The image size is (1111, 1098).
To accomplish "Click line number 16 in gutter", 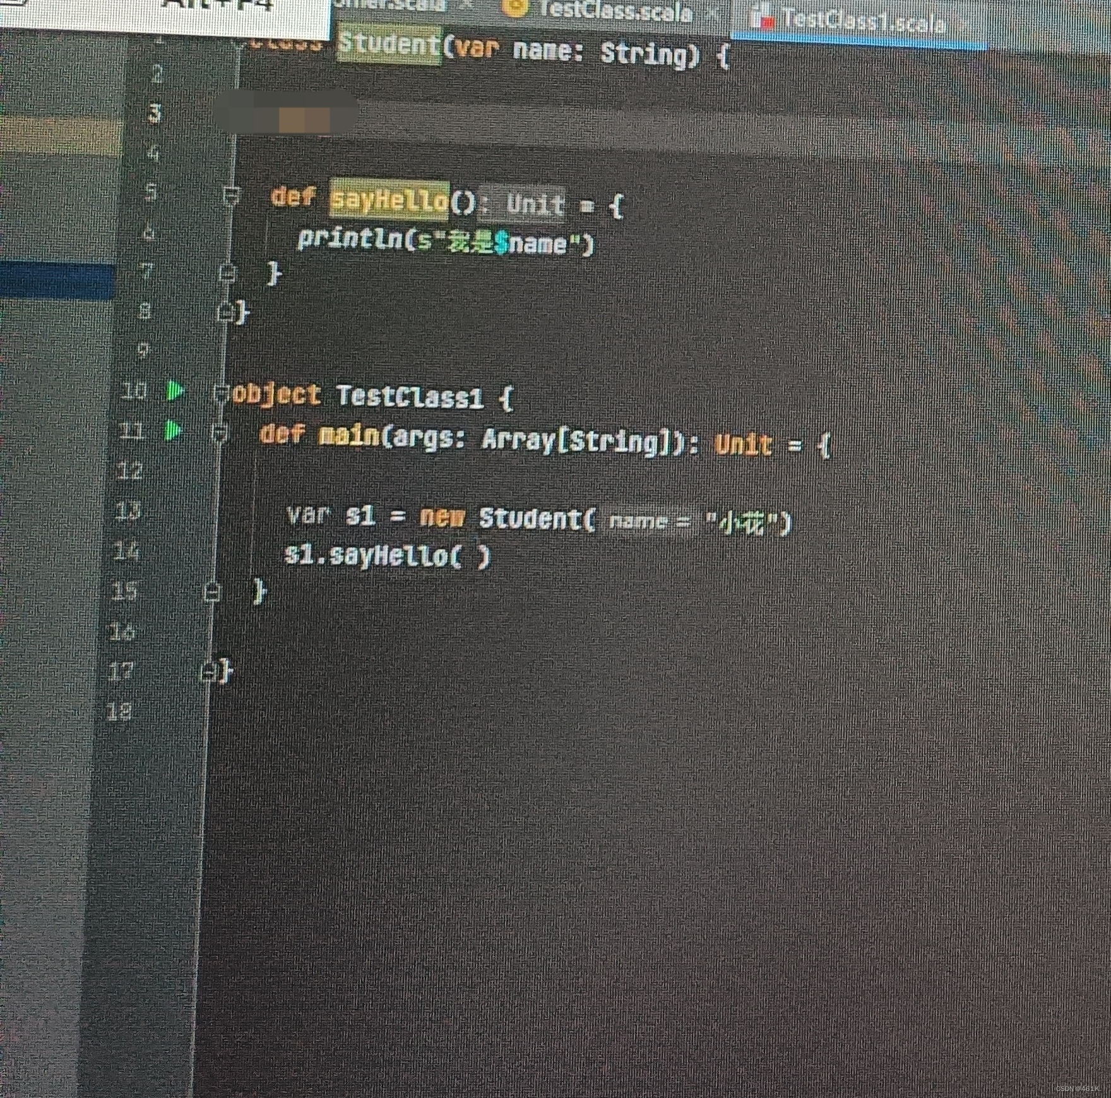I will tap(122, 632).
